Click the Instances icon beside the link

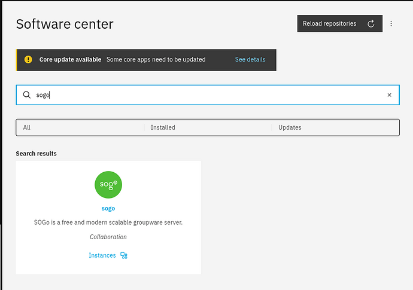(x=124, y=255)
